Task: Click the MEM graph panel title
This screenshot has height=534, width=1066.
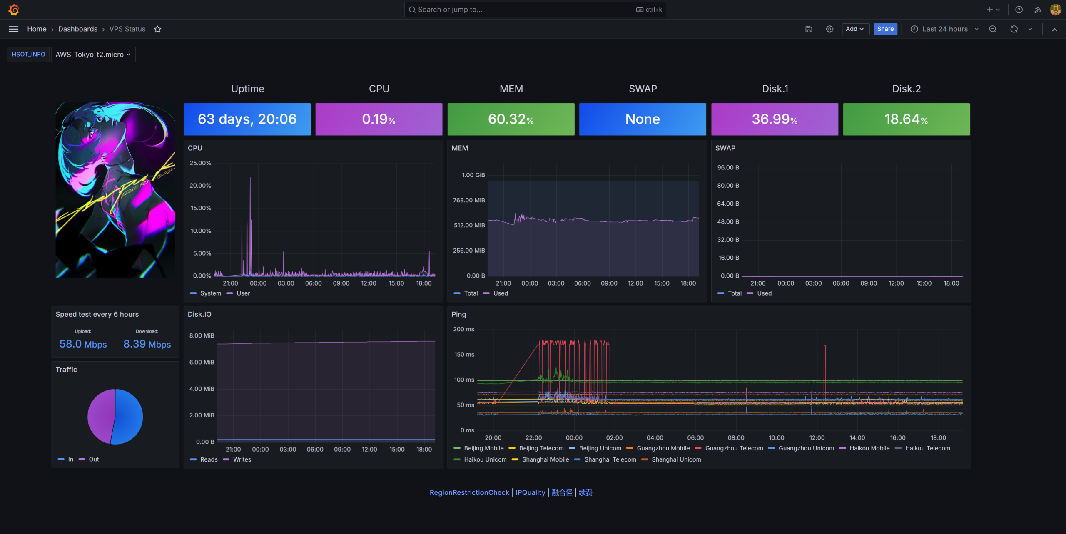Action: click(460, 148)
